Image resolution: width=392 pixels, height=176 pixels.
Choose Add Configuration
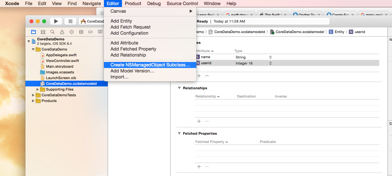pos(150,33)
